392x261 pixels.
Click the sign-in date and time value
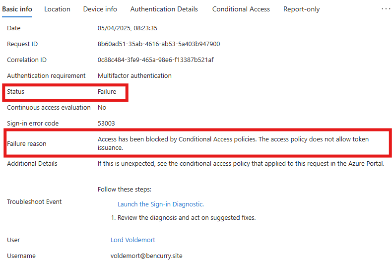[127, 28]
